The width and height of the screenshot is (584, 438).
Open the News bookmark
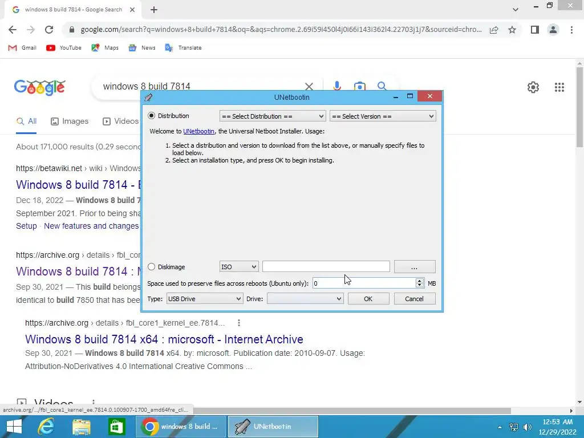142,48
